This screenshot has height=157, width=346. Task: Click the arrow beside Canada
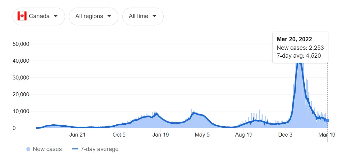pyautogui.click(x=56, y=16)
